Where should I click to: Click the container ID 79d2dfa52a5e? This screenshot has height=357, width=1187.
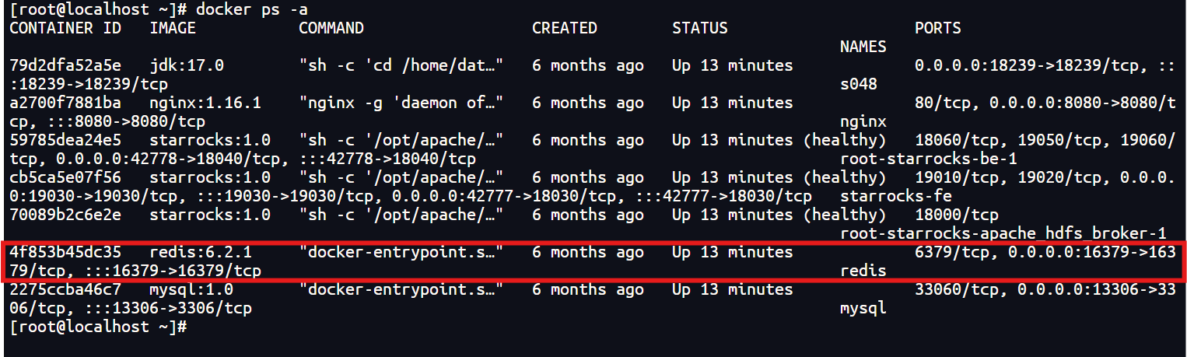click(65, 65)
